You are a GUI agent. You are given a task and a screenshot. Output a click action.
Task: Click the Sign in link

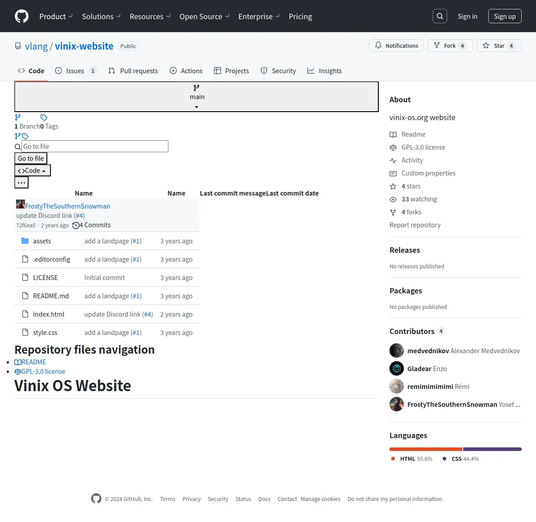tap(467, 16)
